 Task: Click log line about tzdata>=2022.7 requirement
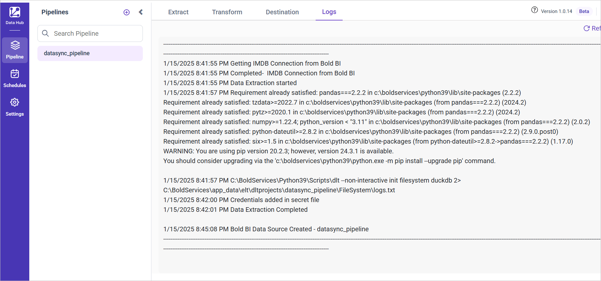coord(345,102)
